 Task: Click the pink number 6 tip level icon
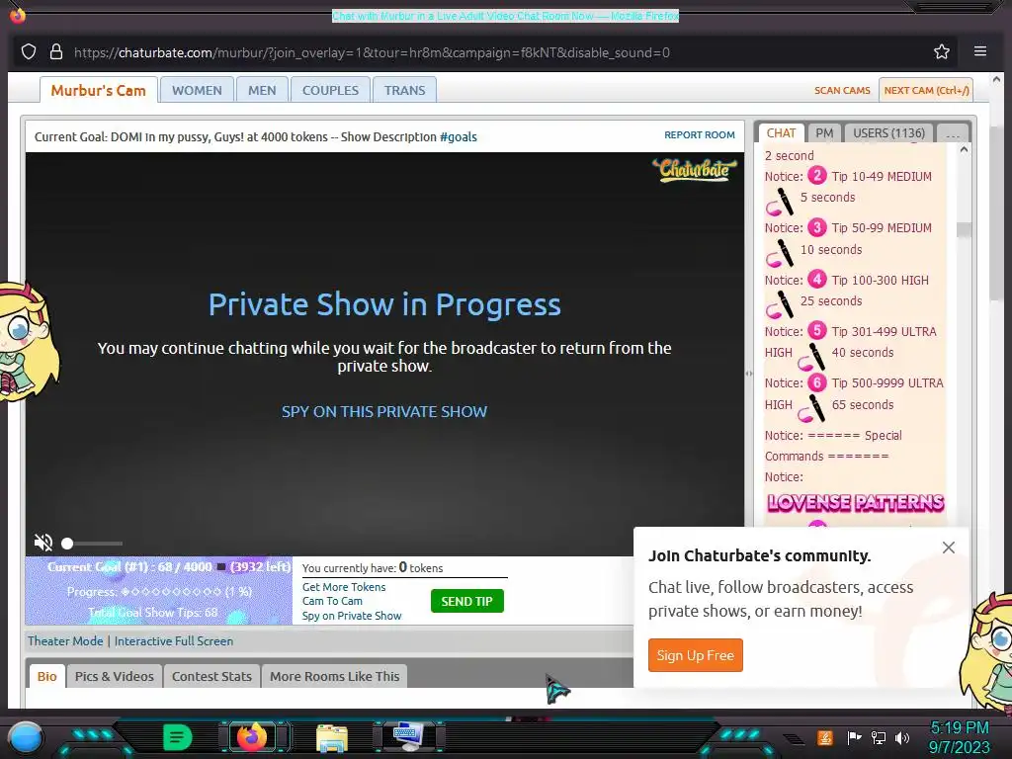817,382
